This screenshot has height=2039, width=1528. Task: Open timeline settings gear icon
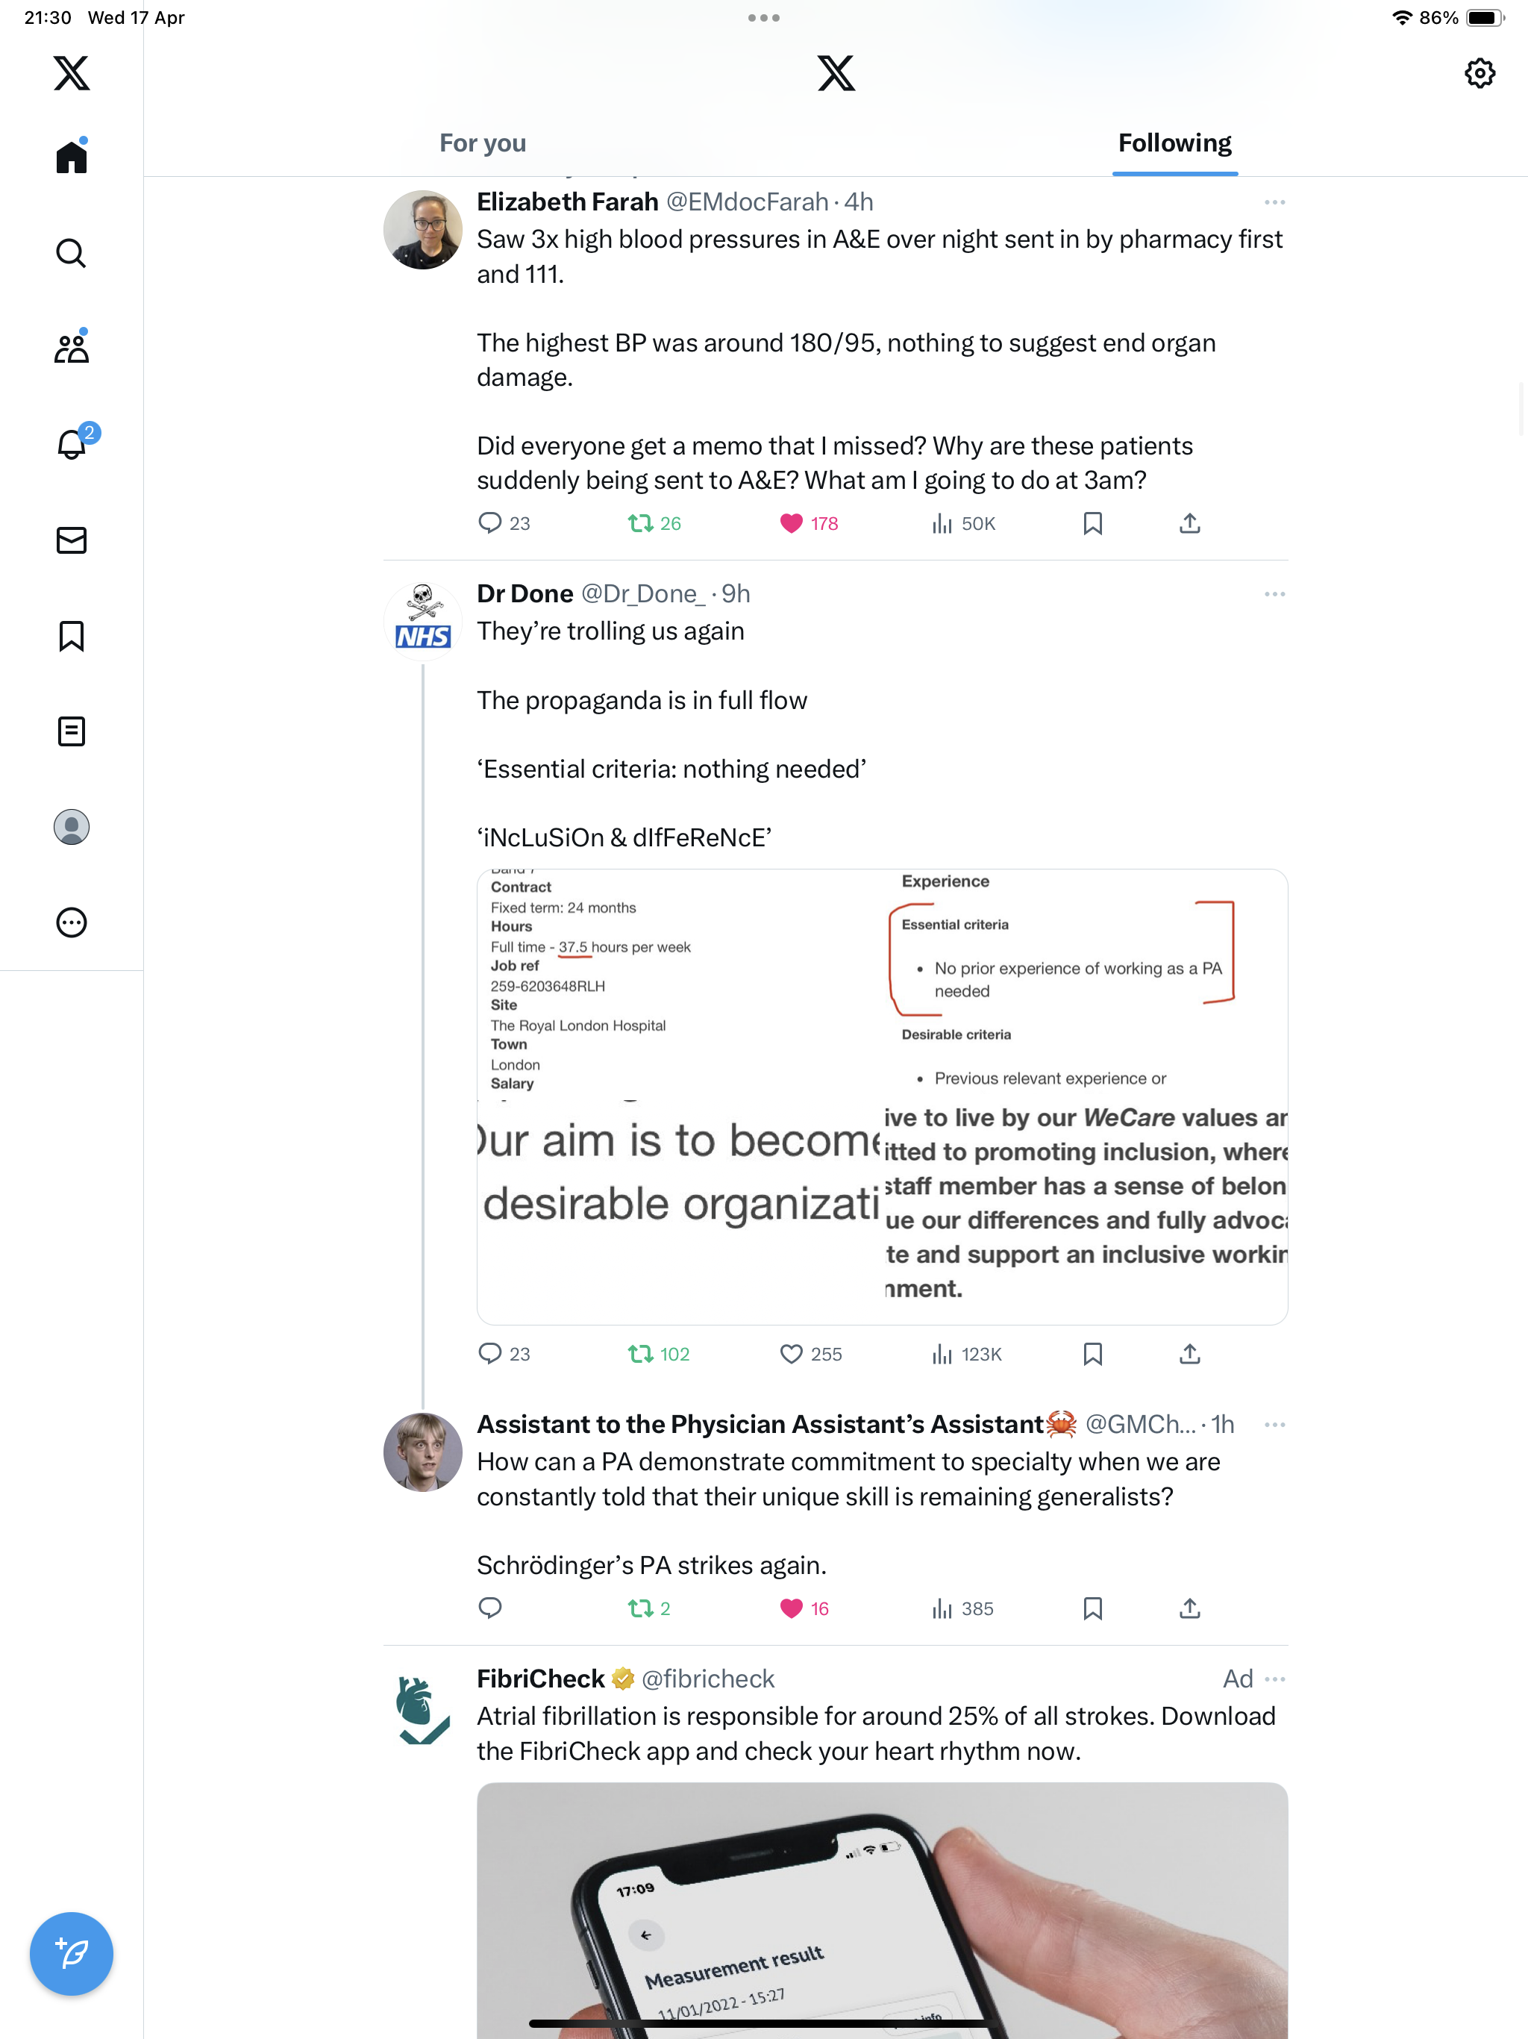1480,73
